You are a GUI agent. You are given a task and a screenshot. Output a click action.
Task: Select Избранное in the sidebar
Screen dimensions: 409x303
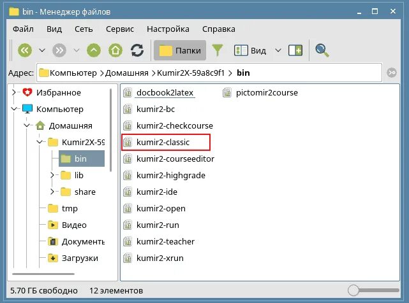[x=59, y=92]
